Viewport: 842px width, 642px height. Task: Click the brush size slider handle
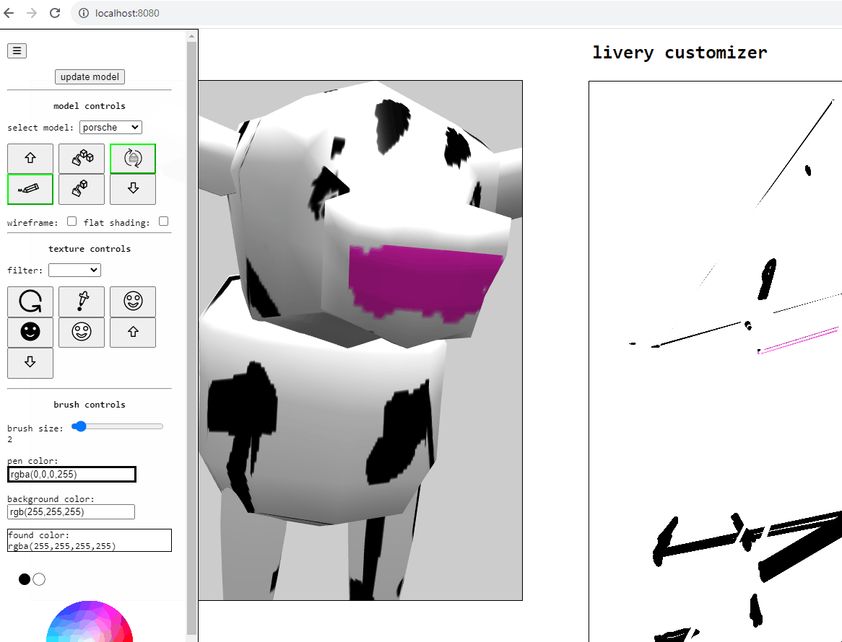79,426
